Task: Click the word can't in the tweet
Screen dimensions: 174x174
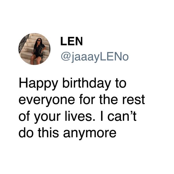Action: tap(122, 116)
